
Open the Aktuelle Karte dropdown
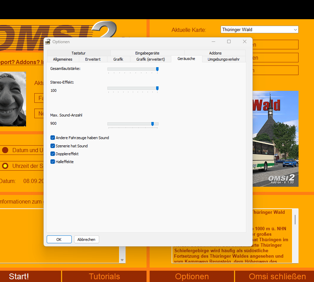click(259, 30)
